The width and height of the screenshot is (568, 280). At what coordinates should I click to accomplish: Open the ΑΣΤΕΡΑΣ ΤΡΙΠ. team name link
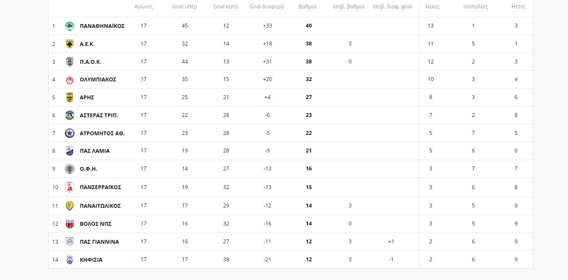99,115
